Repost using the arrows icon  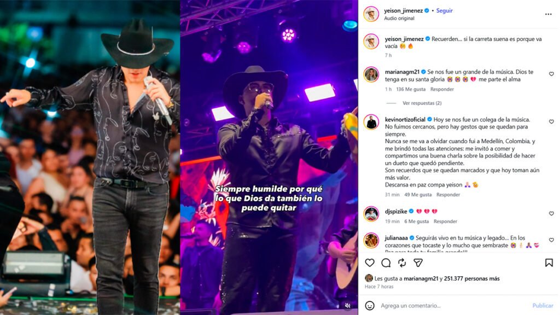[x=402, y=263]
